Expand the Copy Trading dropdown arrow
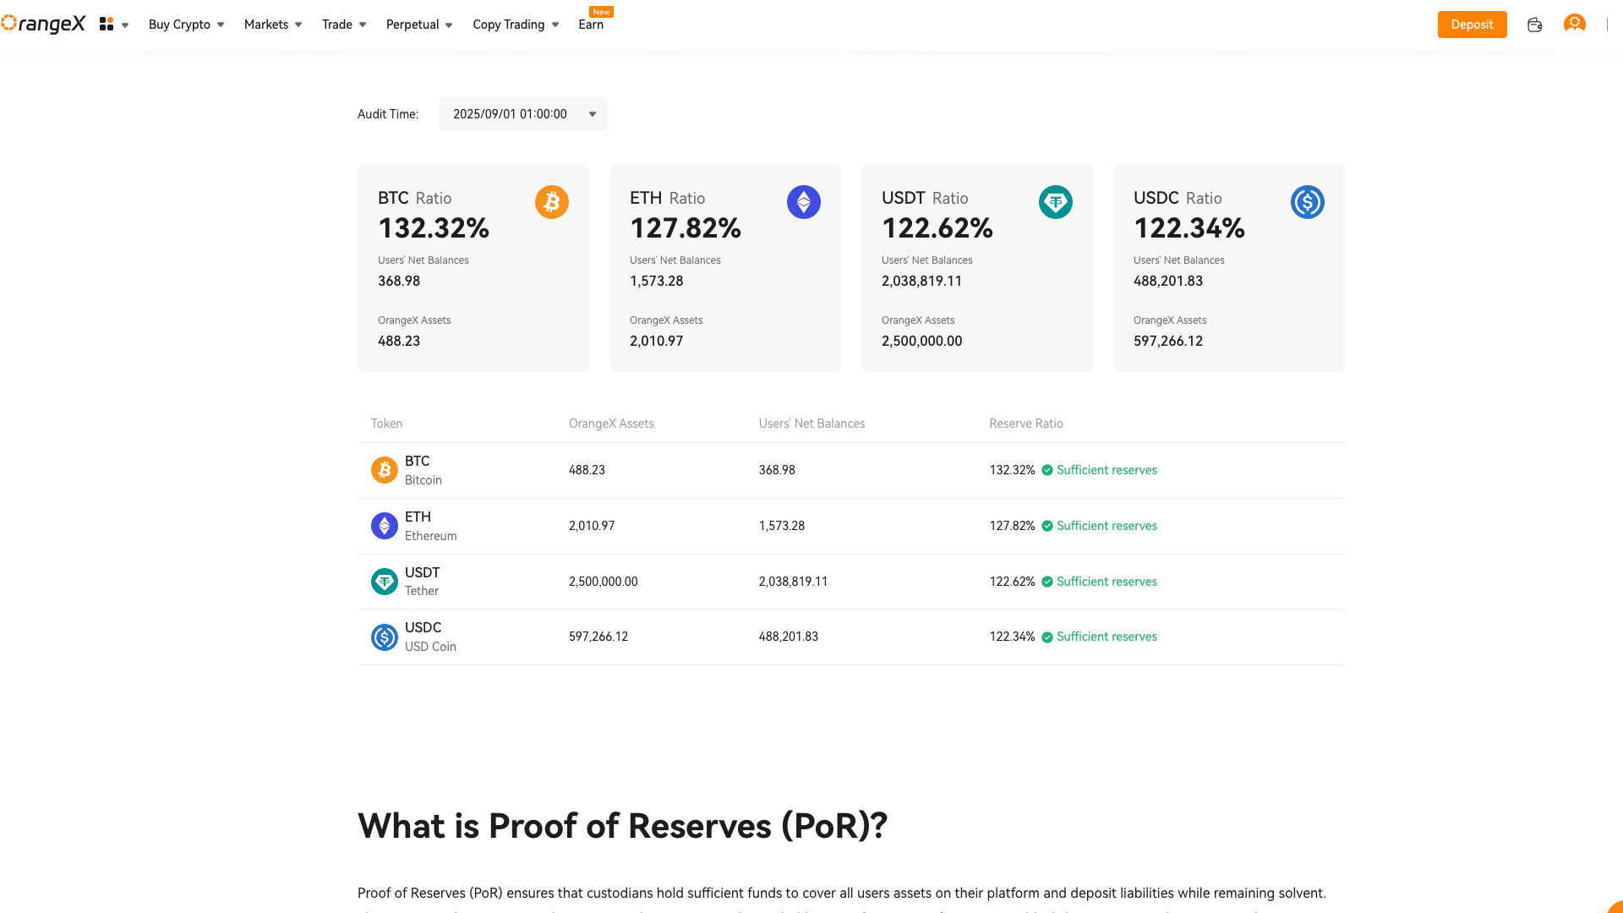This screenshot has height=913, width=1623. (555, 25)
